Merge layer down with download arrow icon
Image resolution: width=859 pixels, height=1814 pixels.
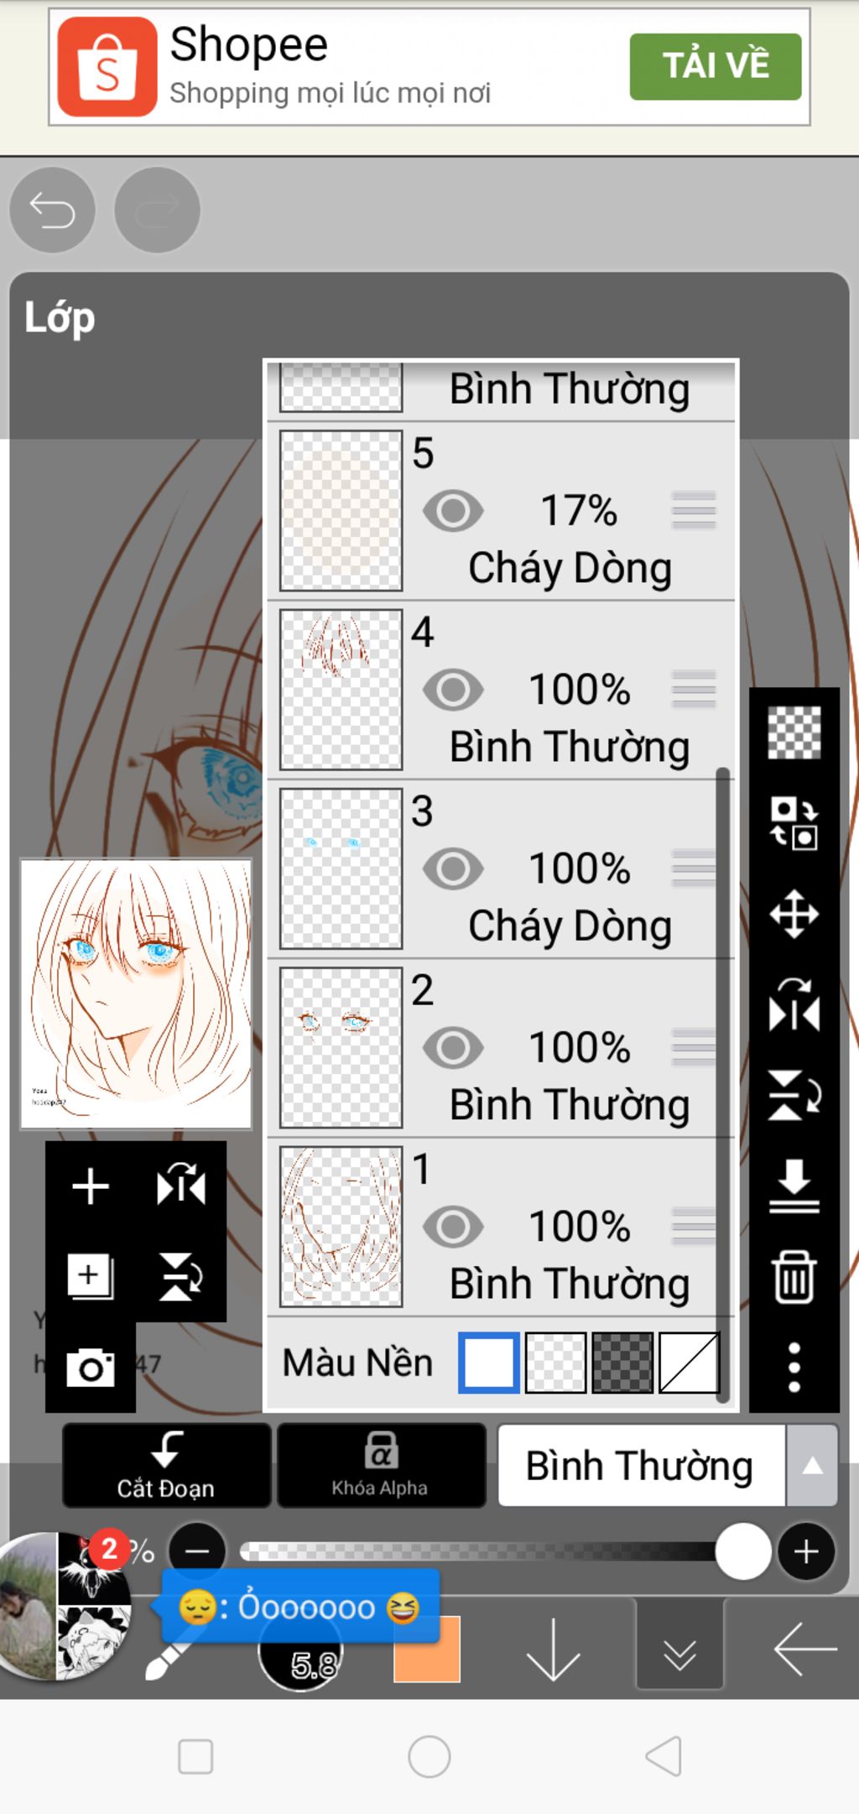click(794, 1186)
